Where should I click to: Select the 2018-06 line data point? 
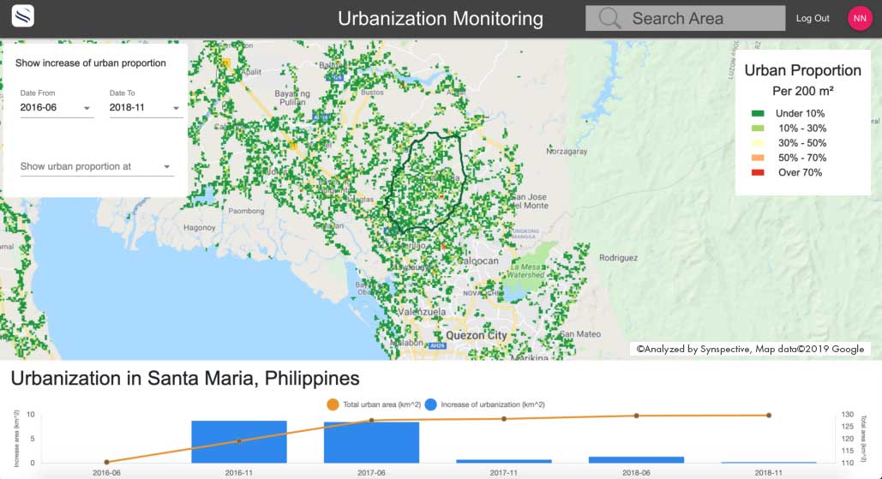pos(636,416)
